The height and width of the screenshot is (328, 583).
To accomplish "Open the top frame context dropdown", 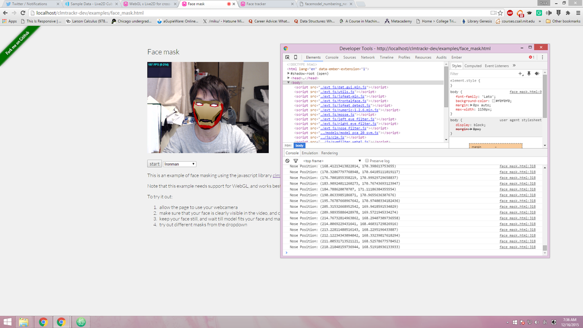I will click(332, 161).
